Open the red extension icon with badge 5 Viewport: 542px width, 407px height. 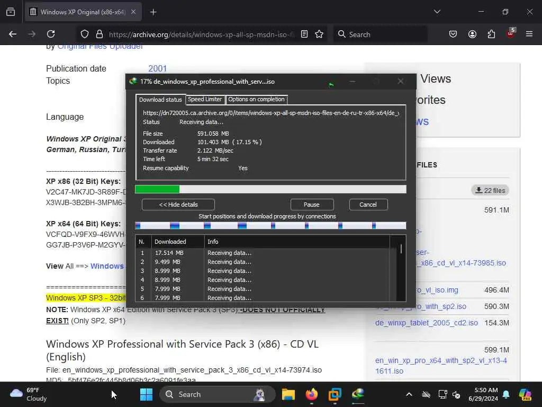click(511, 33)
